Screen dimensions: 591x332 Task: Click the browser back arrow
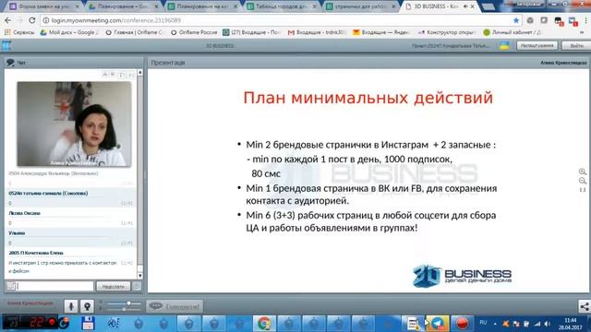(7, 20)
